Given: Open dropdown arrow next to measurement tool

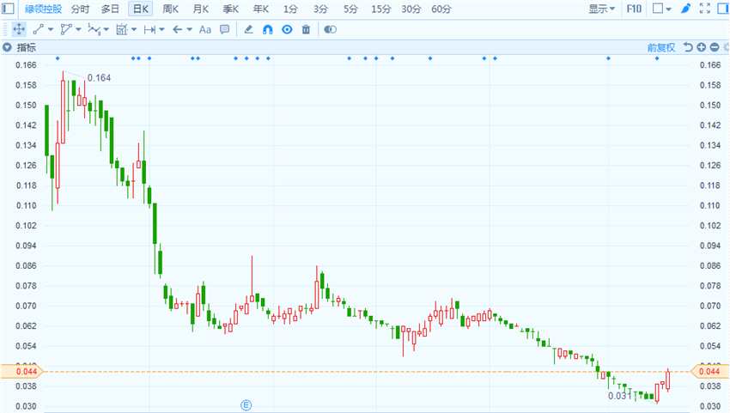Looking at the screenshot, I should [x=134, y=29].
